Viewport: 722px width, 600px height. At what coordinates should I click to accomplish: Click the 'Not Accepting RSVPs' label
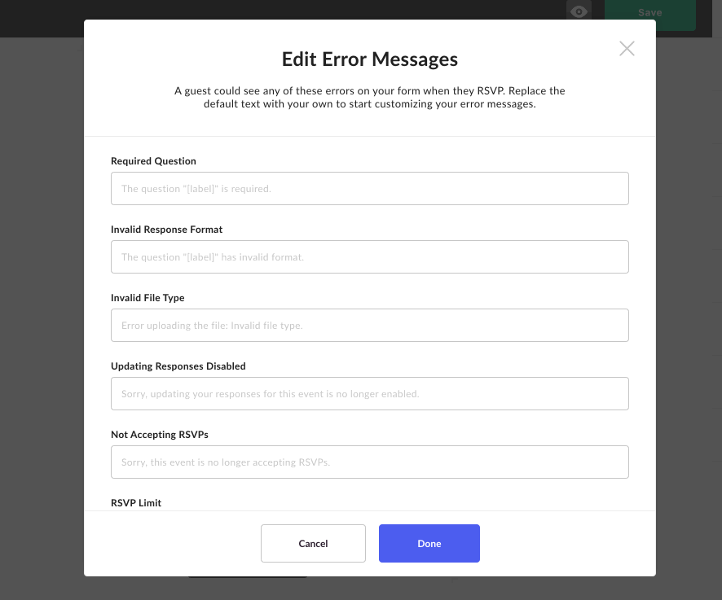[x=160, y=435]
